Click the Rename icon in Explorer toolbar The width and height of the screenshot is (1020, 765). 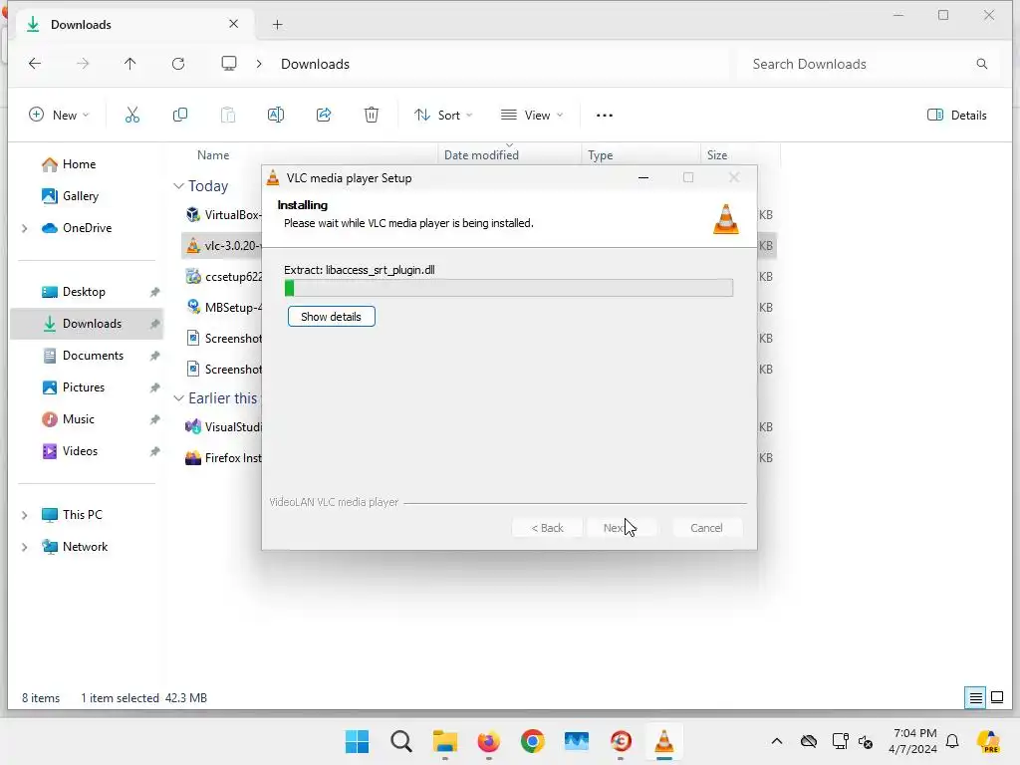[276, 116]
